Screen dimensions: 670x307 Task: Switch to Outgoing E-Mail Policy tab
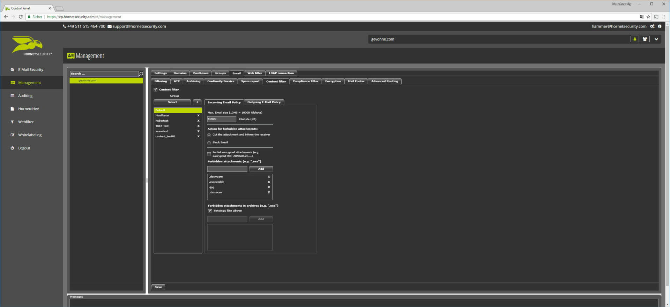[264, 102]
